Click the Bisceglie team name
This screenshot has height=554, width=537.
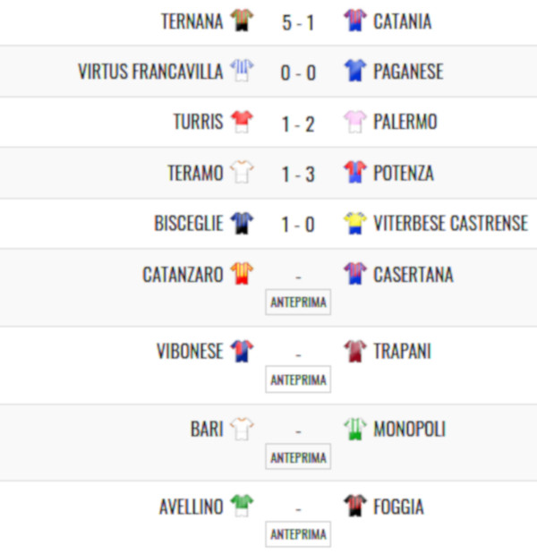coord(188,224)
